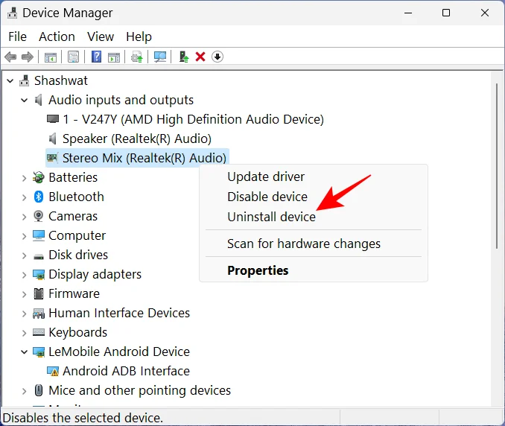
Task: Click the Cameras webcam icon
Action: point(38,216)
